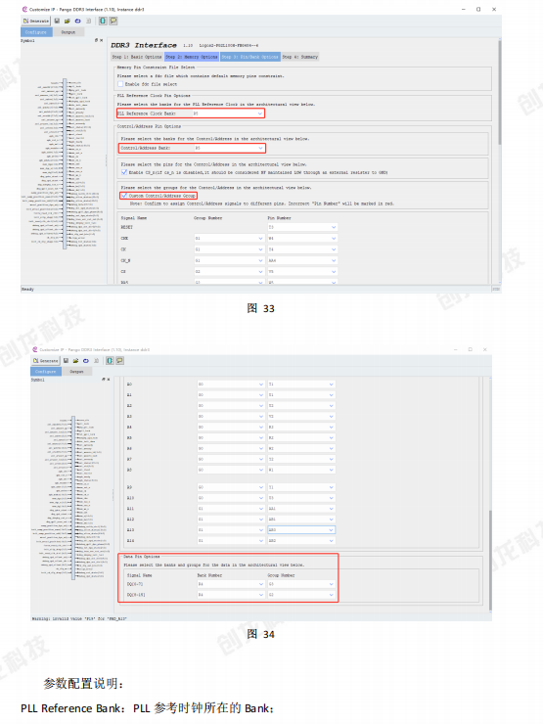Image resolution: width=543 pixels, height=724 pixels.
Task: Click the vertical scrollbar in figure 34 window
Action: [489, 494]
